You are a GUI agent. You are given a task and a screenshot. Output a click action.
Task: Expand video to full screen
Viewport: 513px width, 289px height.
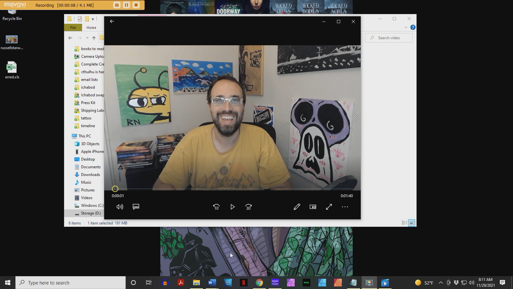[x=329, y=207]
